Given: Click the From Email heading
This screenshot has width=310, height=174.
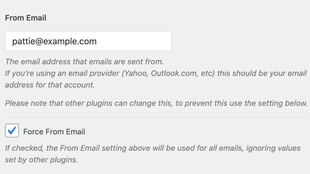Looking at the screenshot, I should 25,18.
